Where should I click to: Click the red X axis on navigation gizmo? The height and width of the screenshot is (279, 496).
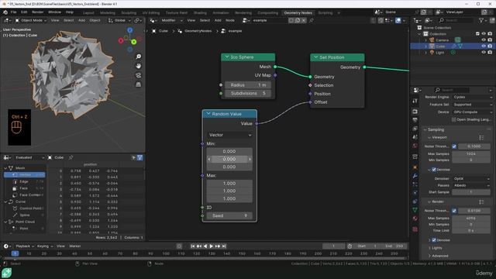121,40
